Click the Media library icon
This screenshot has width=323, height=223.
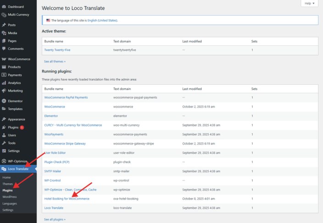(4, 33)
